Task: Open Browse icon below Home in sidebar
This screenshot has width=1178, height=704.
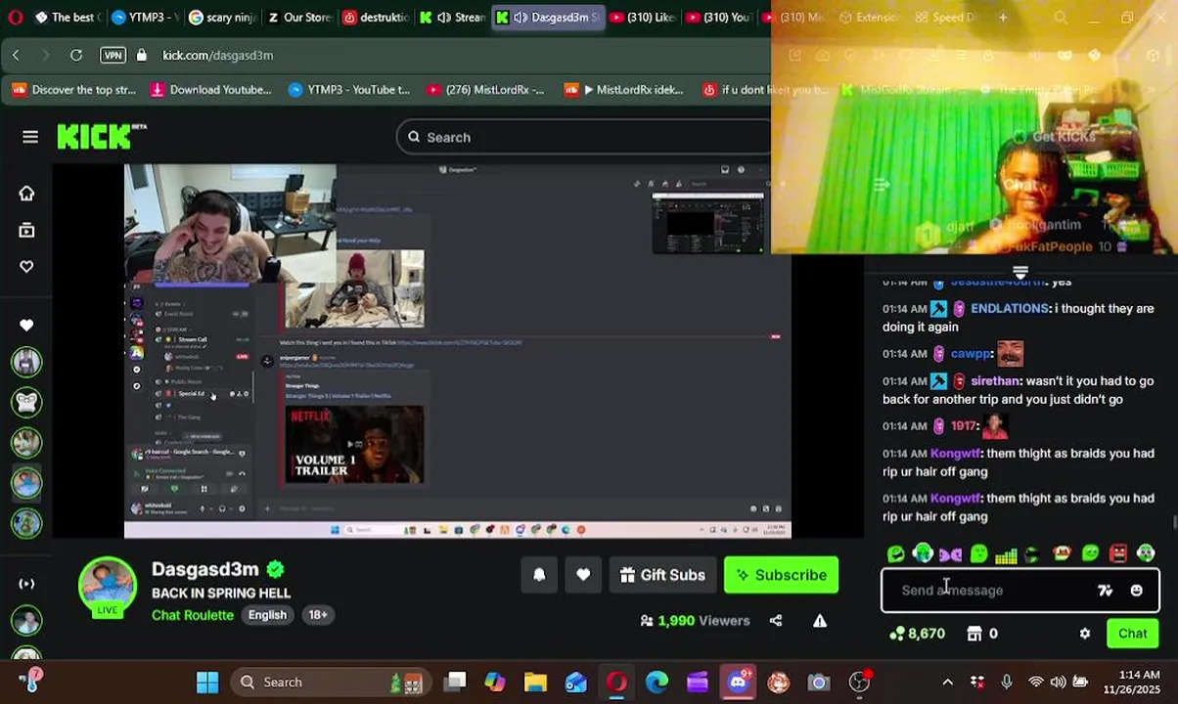Action: pyautogui.click(x=26, y=230)
